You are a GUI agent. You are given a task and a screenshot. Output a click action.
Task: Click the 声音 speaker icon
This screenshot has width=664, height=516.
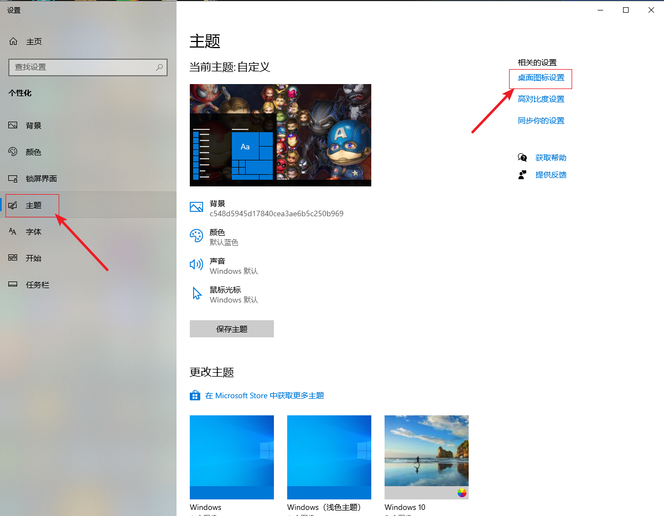(196, 265)
